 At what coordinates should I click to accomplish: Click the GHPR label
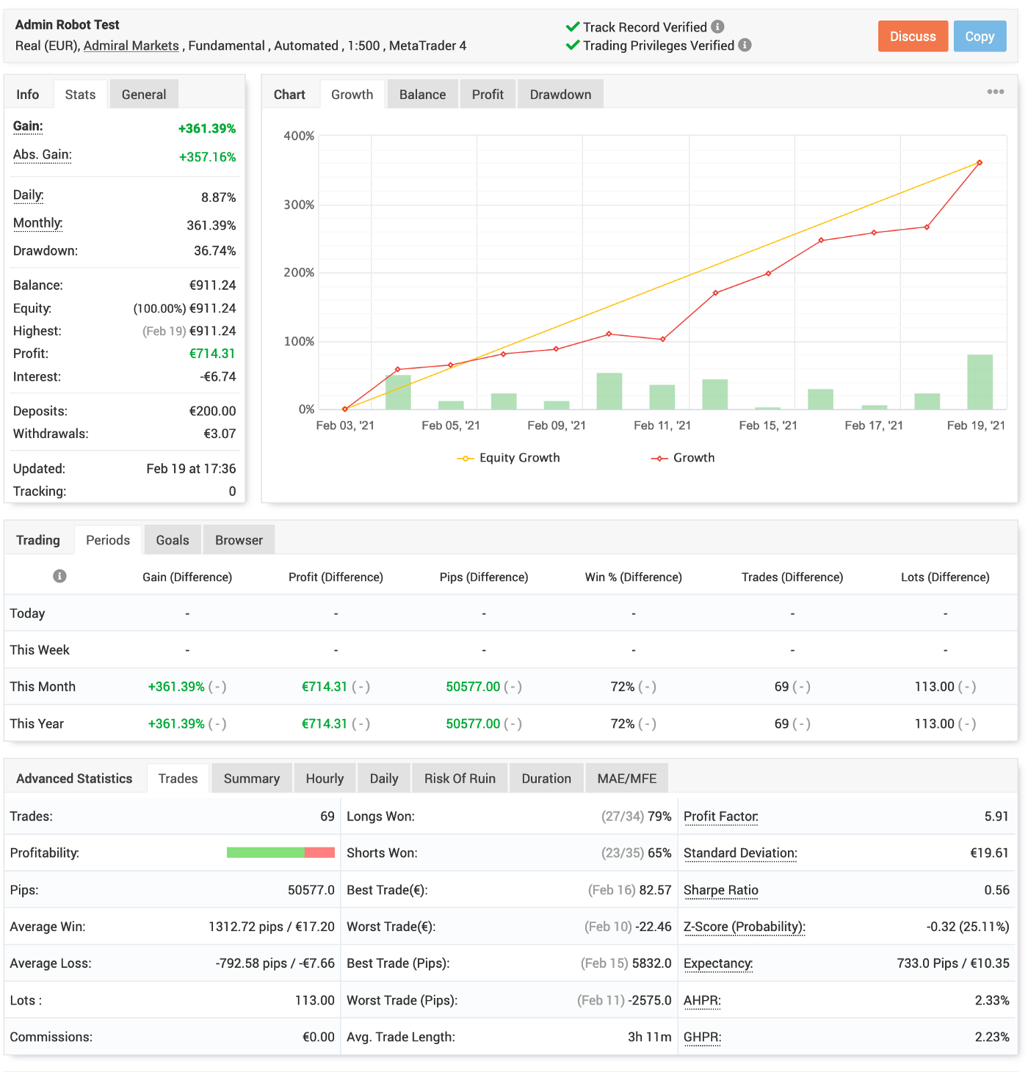(x=703, y=1038)
